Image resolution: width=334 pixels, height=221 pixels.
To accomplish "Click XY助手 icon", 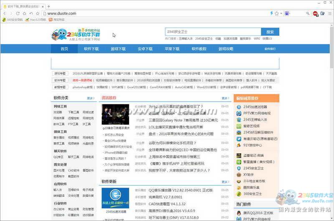I will tap(239, 175).
